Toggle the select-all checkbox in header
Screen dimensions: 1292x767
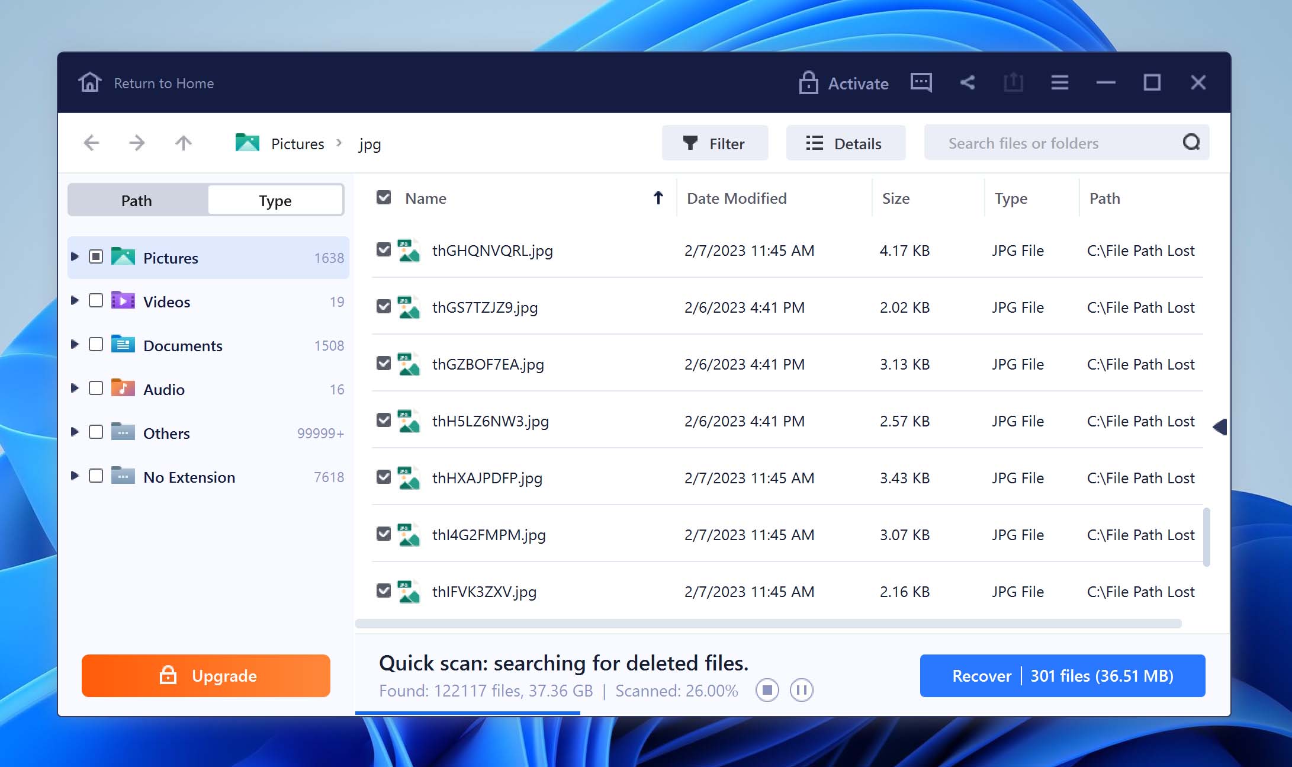pyautogui.click(x=383, y=198)
